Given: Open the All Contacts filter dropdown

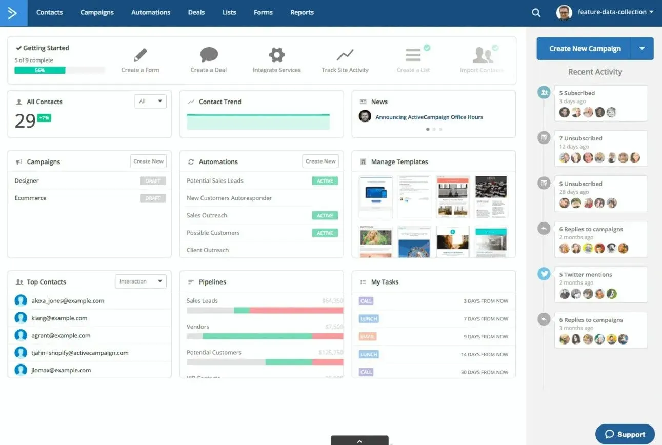Looking at the screenshot, I should pyautogui.click(x=150, y=101).
